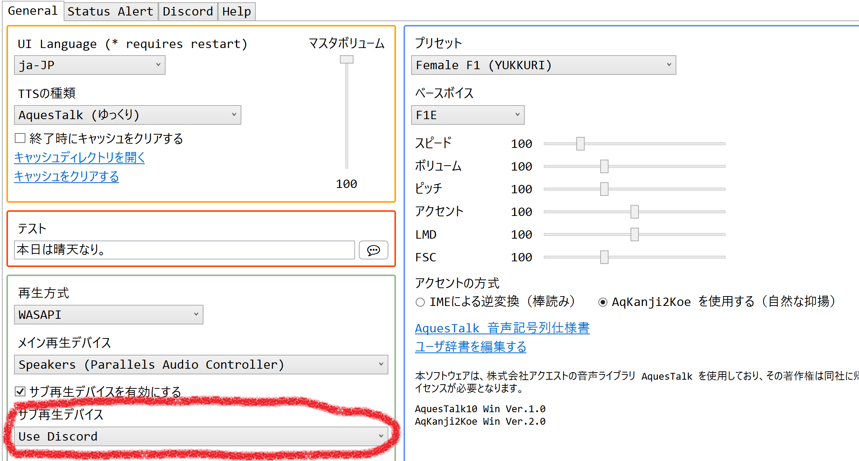Screen dimensions: 859x461
Task: Click the LMD slider handle
Action: [x=635, y=234]
